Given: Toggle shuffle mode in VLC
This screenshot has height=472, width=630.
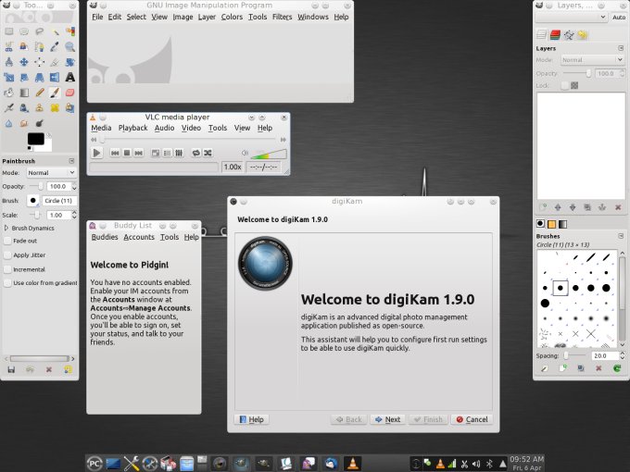Looking at the screenshot, I should pyautogui.click(x=208, y=153).
